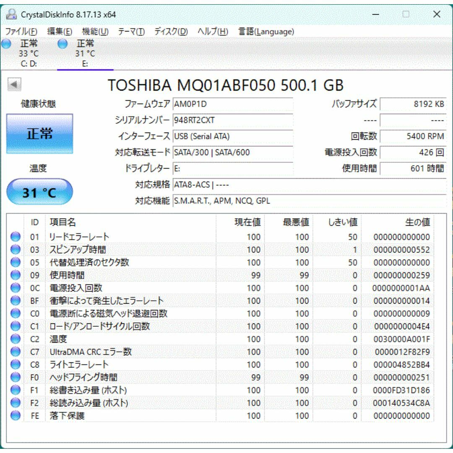The height and width of the screenshot is (453, 453).
Task: Click status orb for 05 代替処理済のセクタ数
Action: tap(16, 262)
